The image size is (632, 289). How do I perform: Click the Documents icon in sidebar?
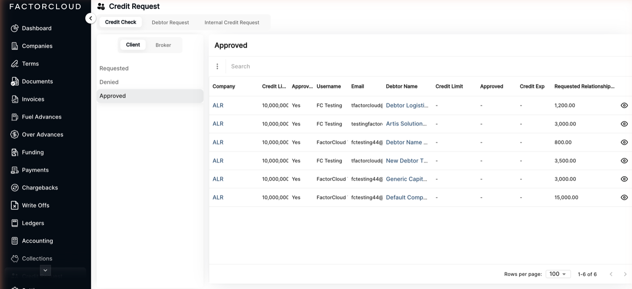point(14,82)
